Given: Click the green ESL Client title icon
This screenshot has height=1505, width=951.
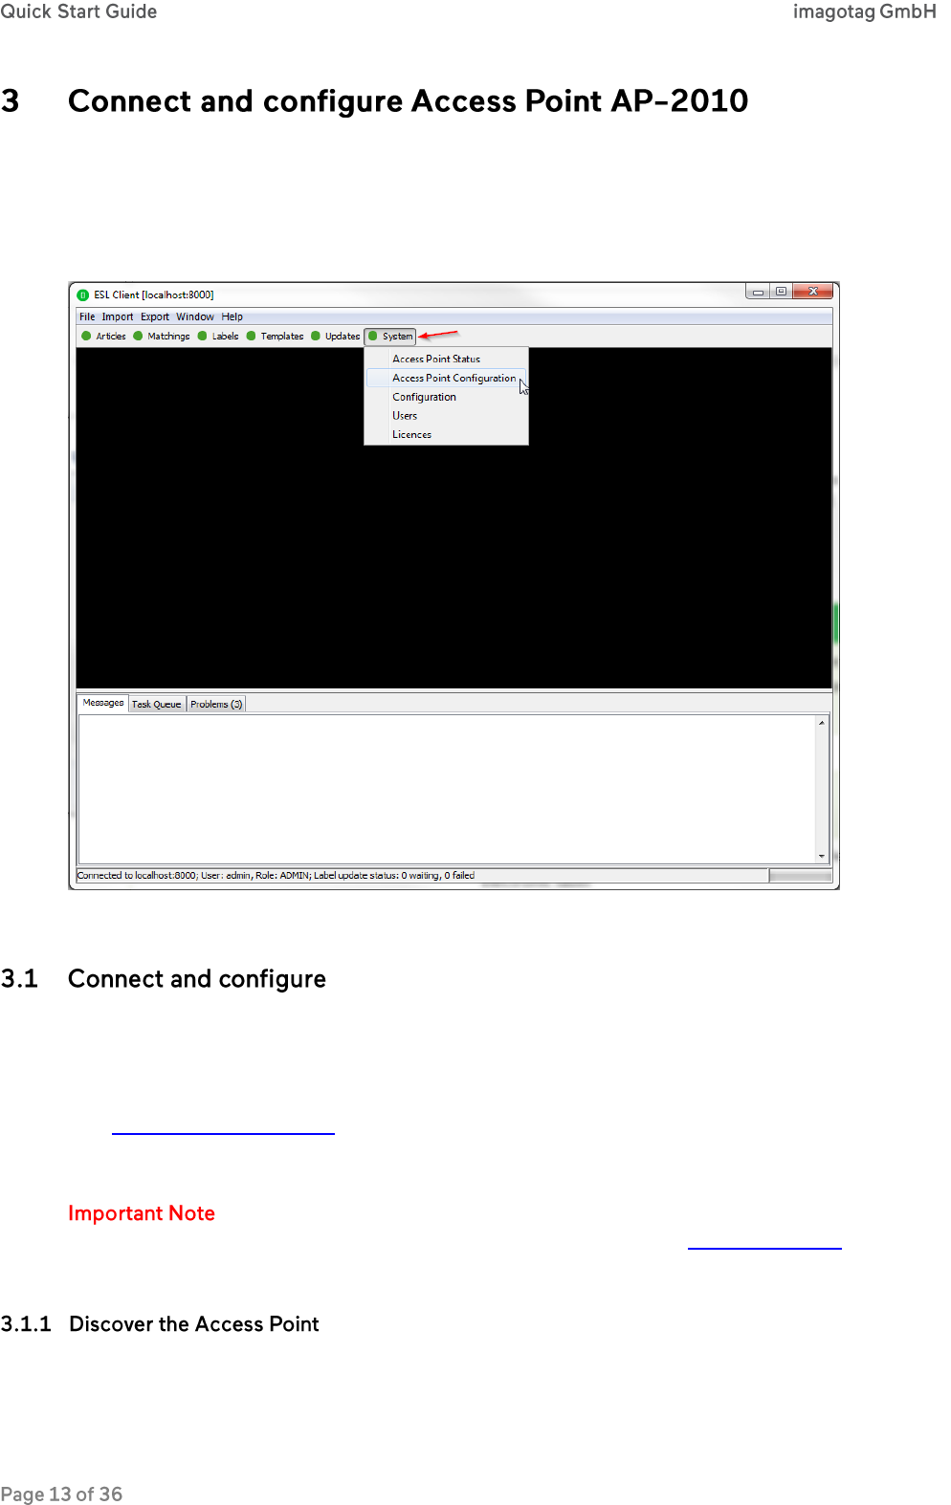Looking at the screenshot, I should click(x=83, y=295).
